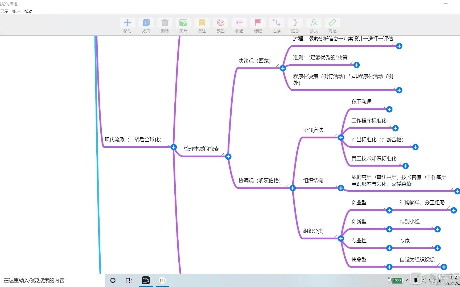Expand the plus node beside 组织分类
The height and width of the screenshot is (287, 460).
341,239
